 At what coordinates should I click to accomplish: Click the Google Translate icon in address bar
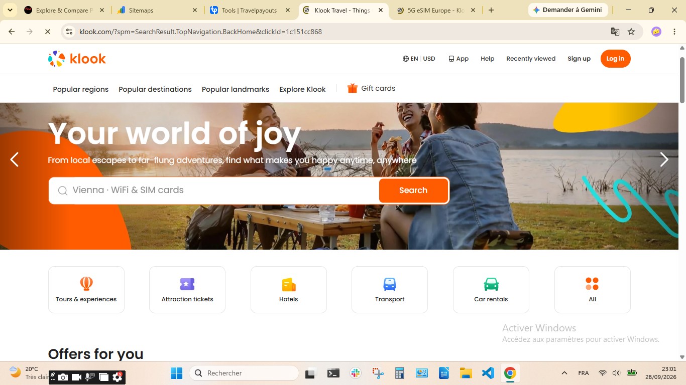(615, 32)
